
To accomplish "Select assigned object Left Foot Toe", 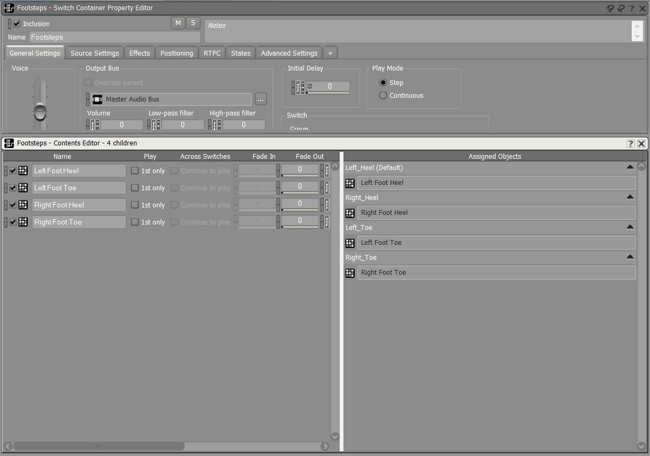I will click(x=496, y=243).
